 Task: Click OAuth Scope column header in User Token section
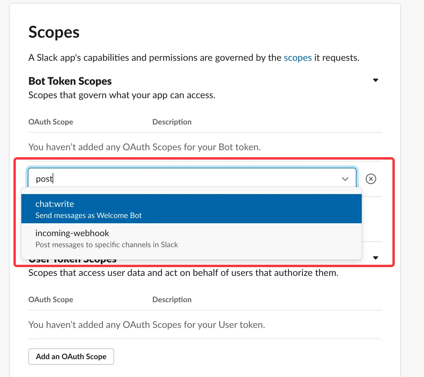(x=51, y=300)
